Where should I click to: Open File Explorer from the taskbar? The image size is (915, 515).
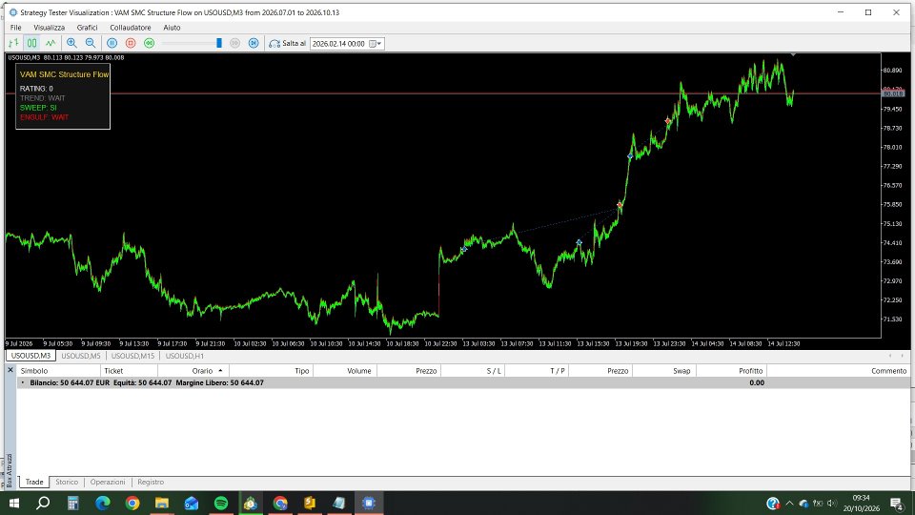162,503
